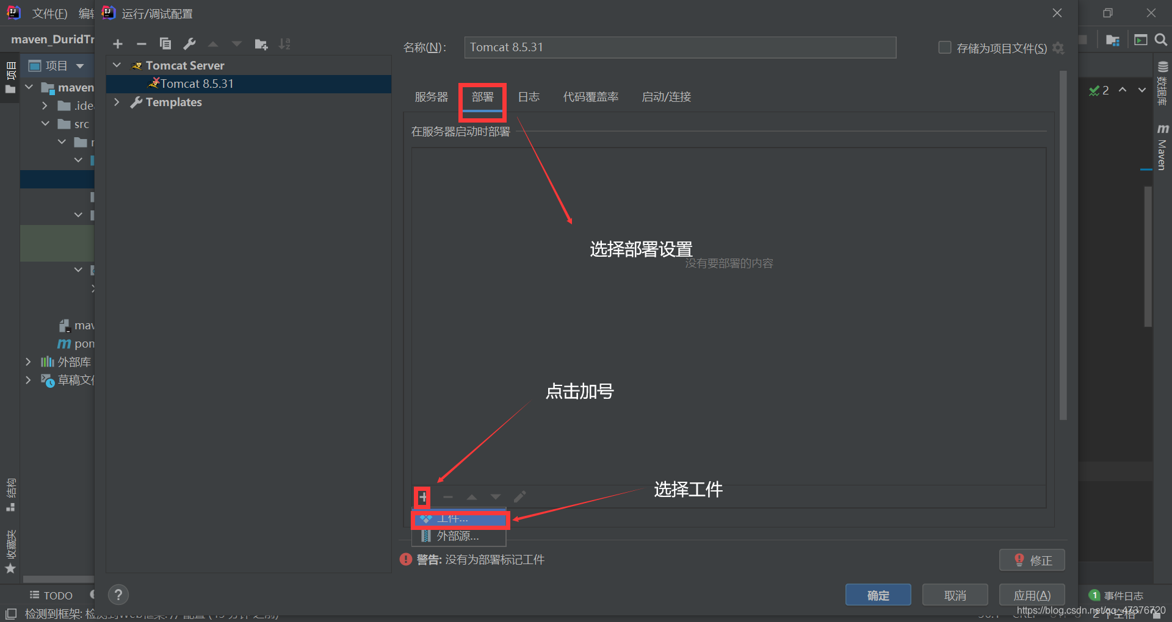
Task: Enable store as project file checkbox
Action: tap(944, 48)
